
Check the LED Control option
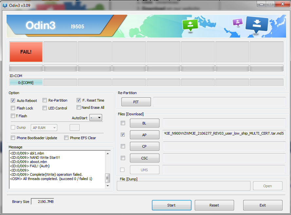click(x=45, y=108)
